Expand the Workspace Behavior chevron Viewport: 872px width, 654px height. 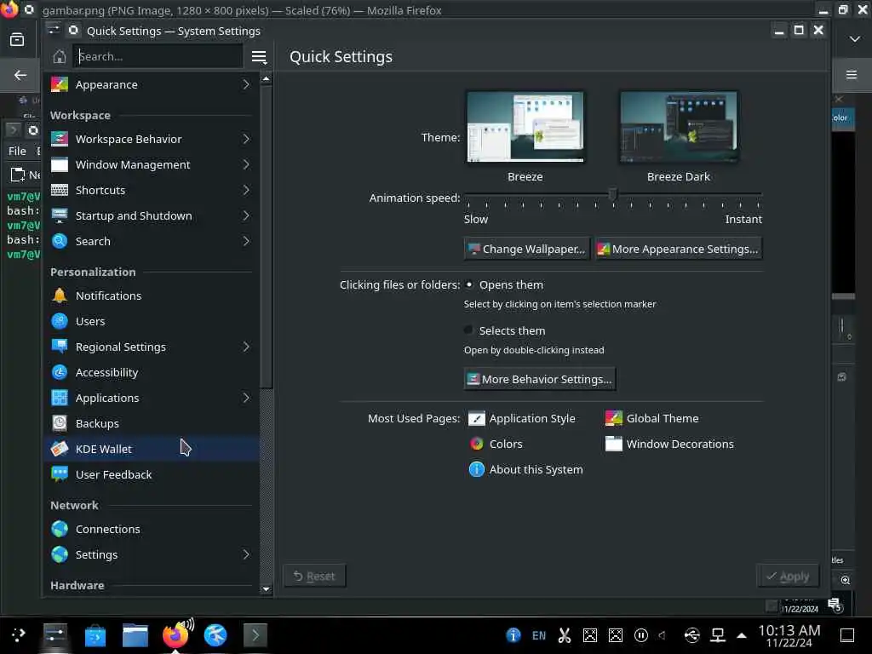(x=246, y=139)
